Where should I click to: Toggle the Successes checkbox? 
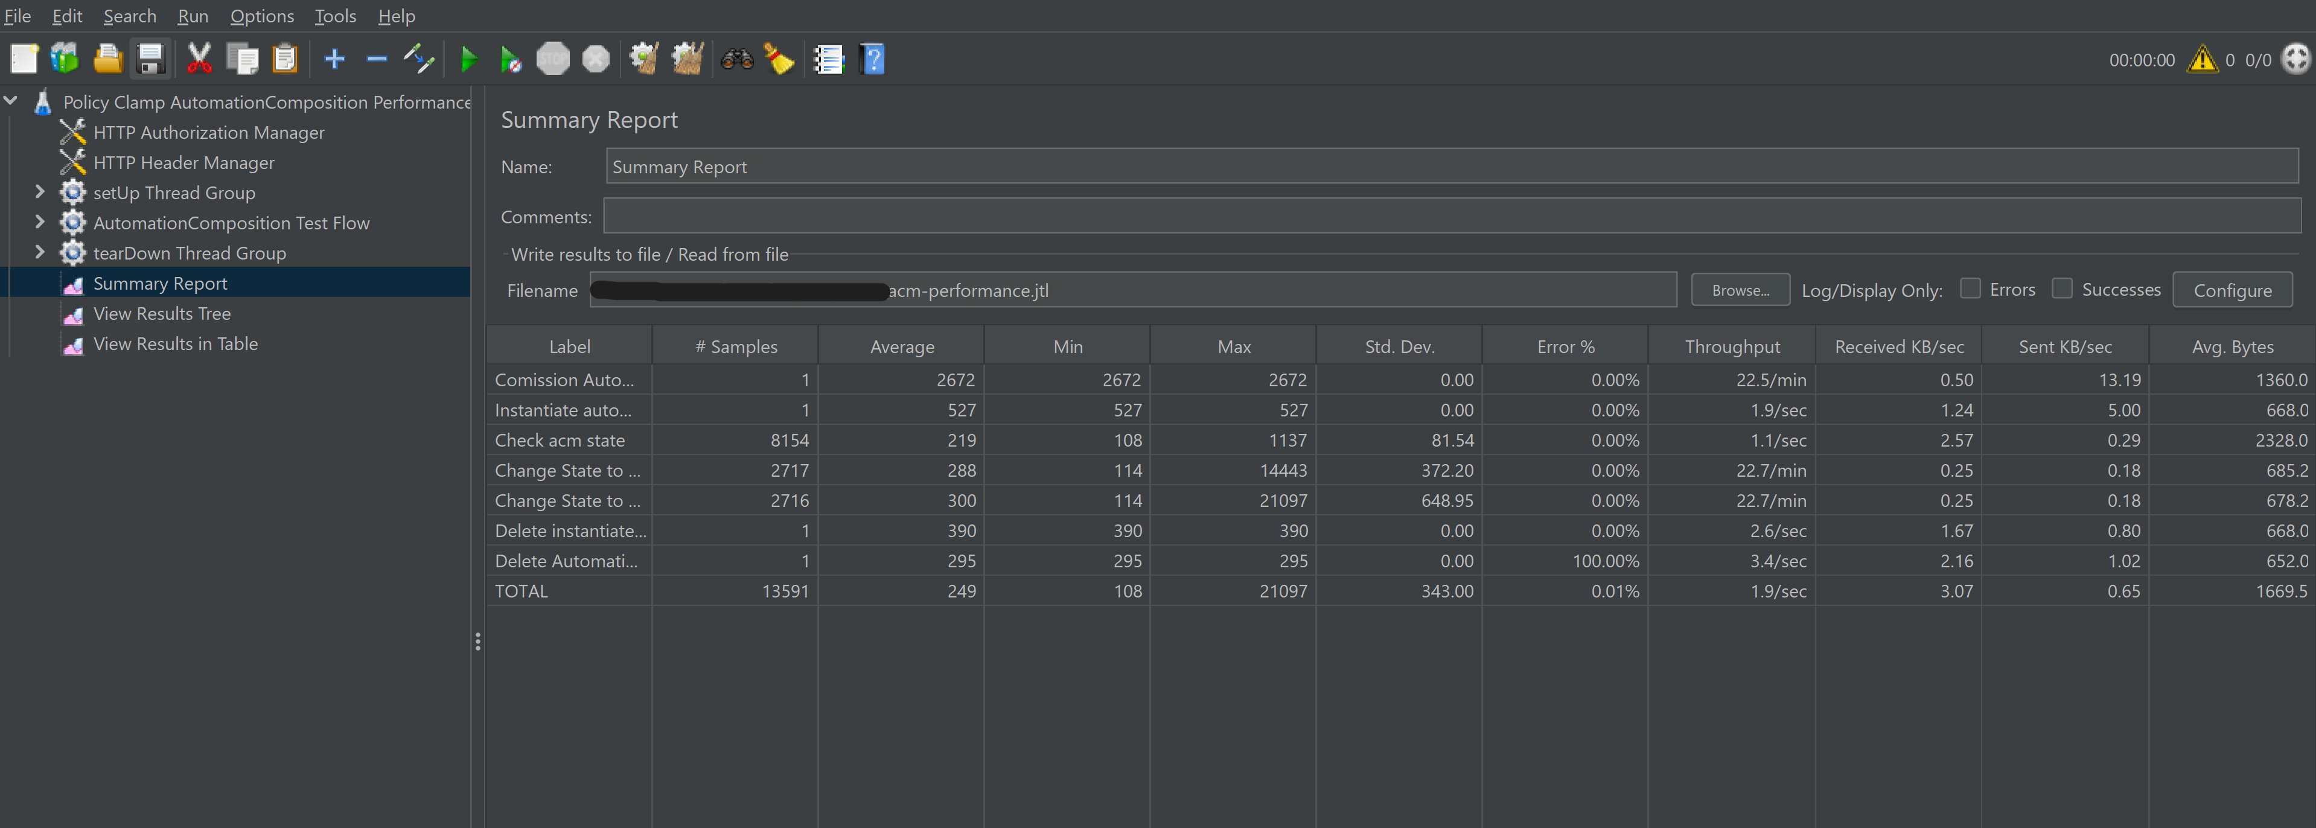pos(2062,288)
